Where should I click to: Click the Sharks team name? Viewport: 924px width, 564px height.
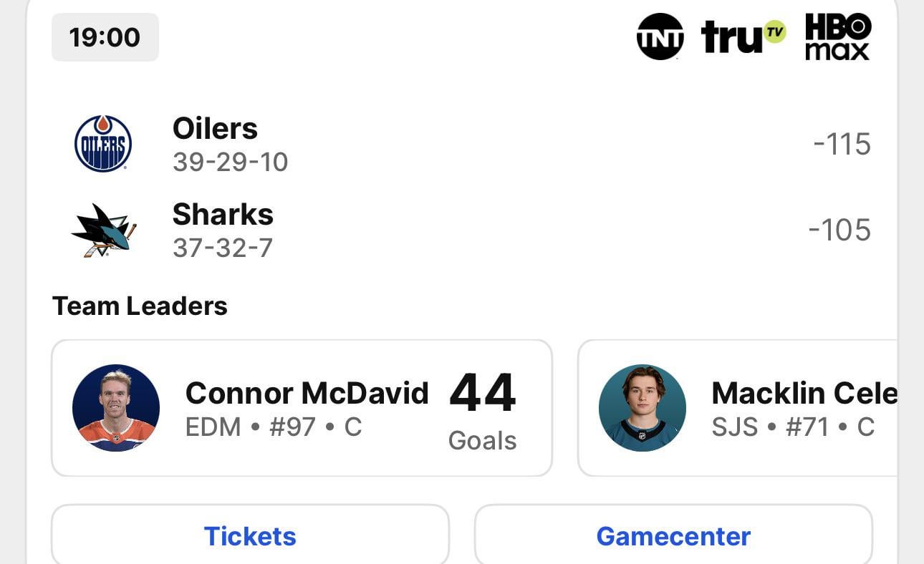[223, 215]
